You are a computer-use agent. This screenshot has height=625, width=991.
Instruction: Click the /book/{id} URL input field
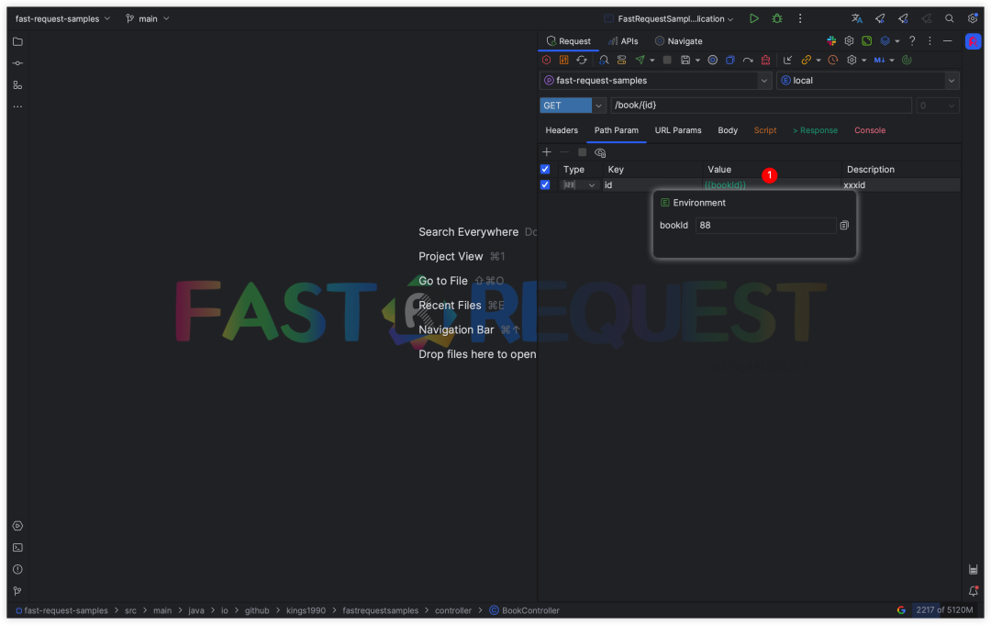[761, 106]
